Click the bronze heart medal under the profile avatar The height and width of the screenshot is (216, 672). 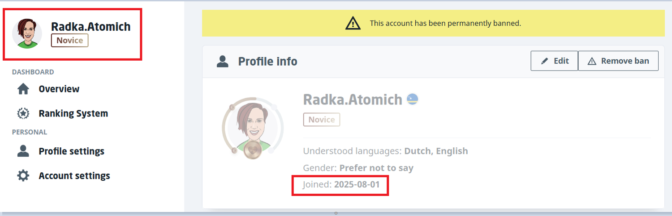253,150
